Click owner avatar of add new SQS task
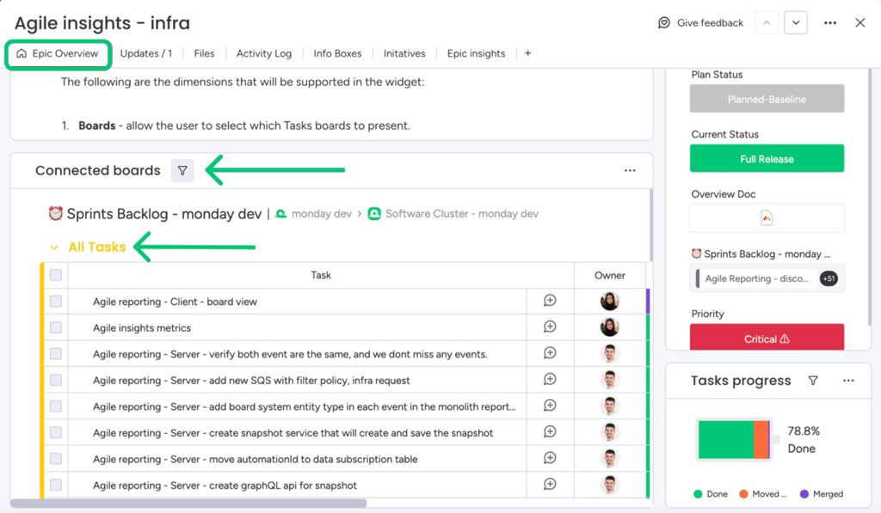The width and height of the screenshot is (881, 513). click(610, 380)
